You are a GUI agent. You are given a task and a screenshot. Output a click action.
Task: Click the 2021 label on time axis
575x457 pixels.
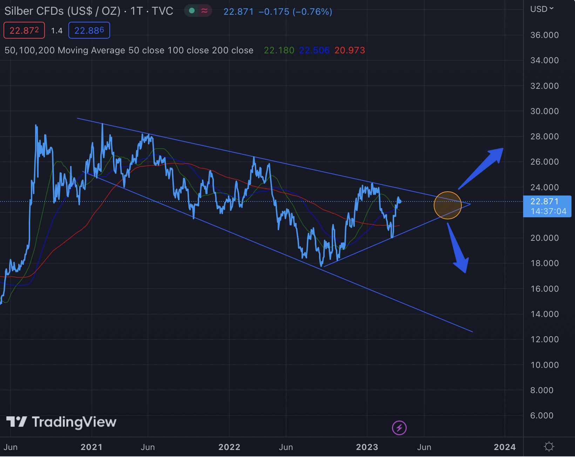point(92,447)
